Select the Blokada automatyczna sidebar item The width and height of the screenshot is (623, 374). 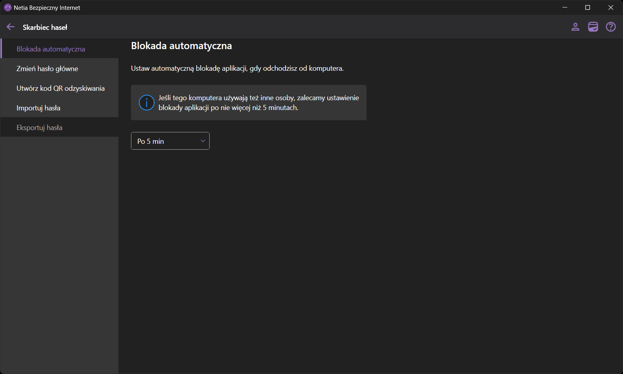click(51, 49)
